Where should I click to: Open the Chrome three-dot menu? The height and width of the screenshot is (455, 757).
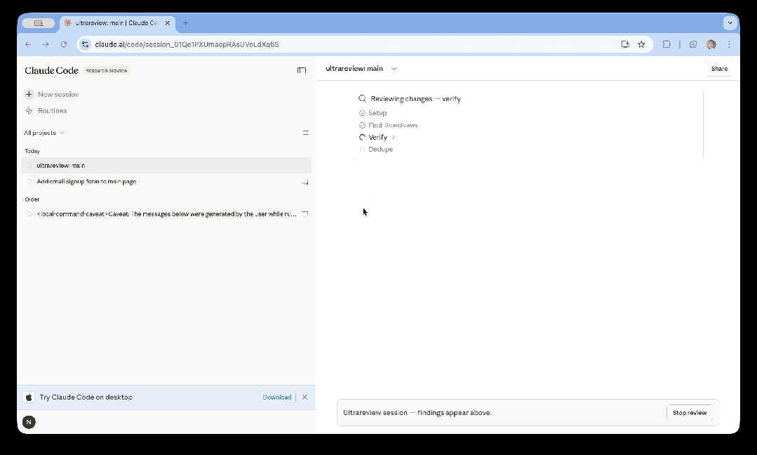[729, 44]
